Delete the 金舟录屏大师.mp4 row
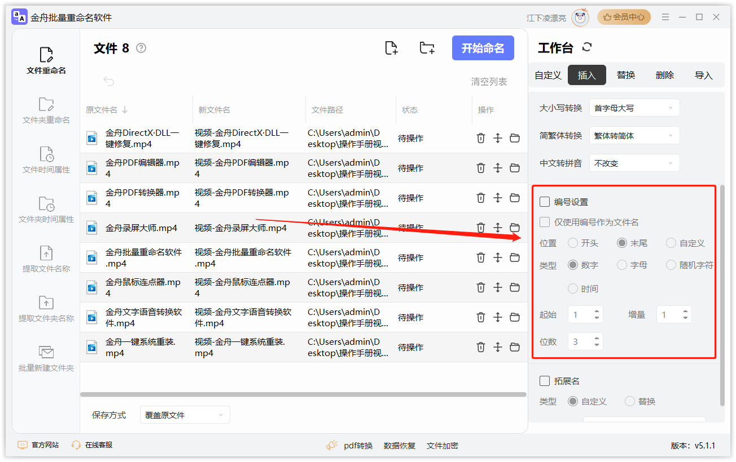This screenshot has height=462, width=736. point(481,228)
